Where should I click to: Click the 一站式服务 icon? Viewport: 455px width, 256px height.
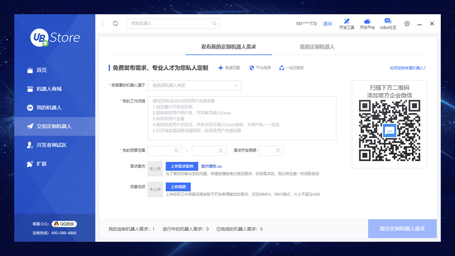tap(281, 68)
